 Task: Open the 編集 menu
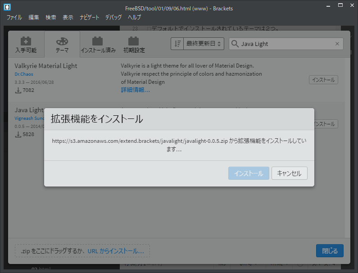click(x=34, y=18)
